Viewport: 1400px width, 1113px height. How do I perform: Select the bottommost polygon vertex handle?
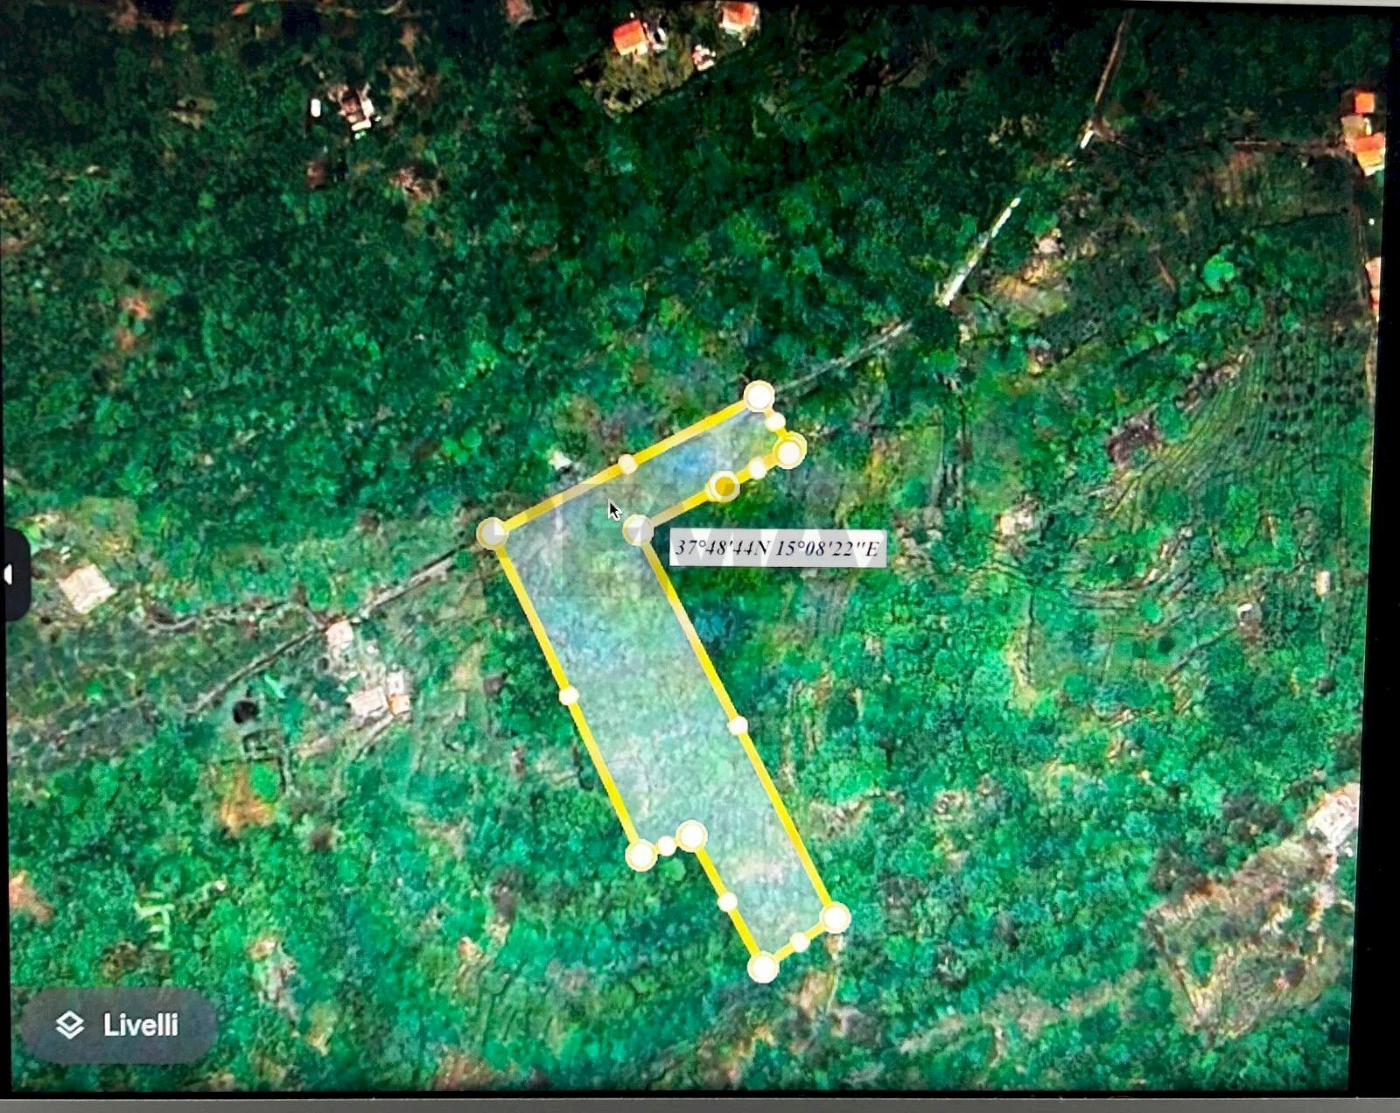(x=761, y=967)
